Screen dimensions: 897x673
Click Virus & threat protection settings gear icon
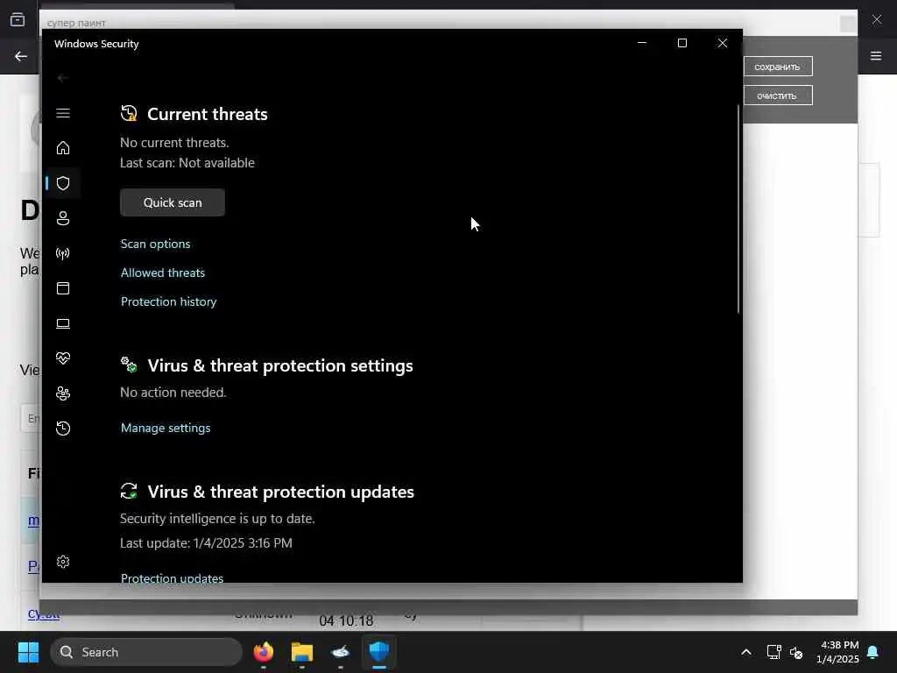129,365
